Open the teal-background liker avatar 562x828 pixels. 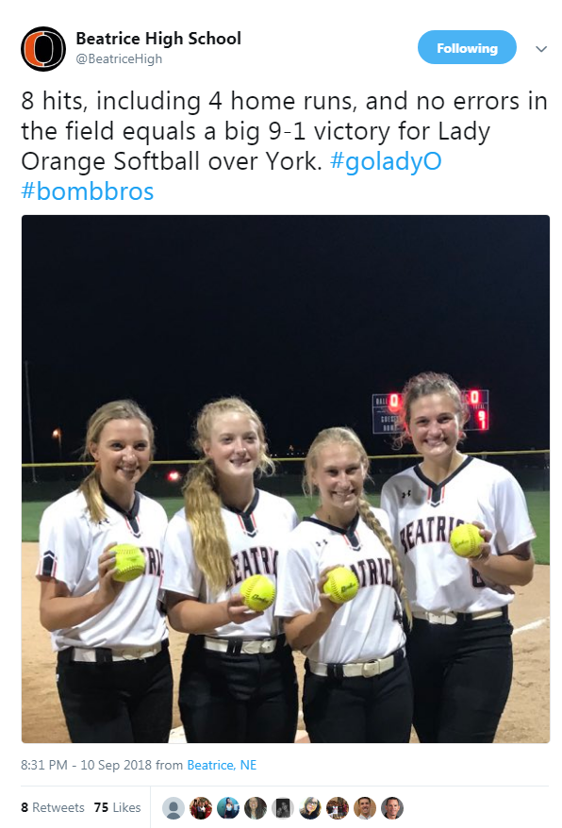[228, 808]
